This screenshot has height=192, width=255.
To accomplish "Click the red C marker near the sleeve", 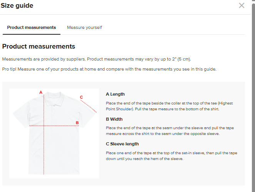I will [81, 97].
